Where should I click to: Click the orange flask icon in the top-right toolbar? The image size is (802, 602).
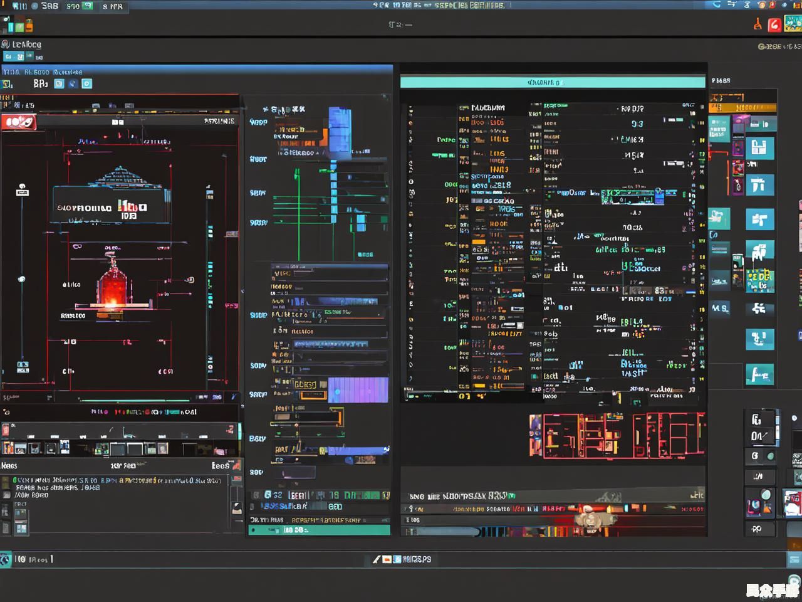[x=758, y=24]
